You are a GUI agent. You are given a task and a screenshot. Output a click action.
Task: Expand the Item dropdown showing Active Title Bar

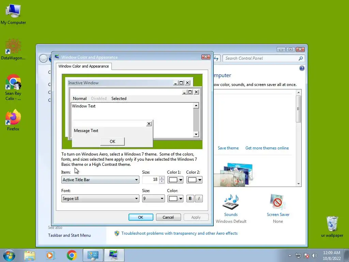point(100,179)
